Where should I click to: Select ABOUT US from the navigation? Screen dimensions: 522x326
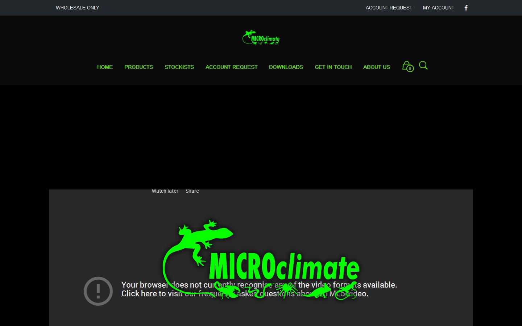(x=377, y=67)
